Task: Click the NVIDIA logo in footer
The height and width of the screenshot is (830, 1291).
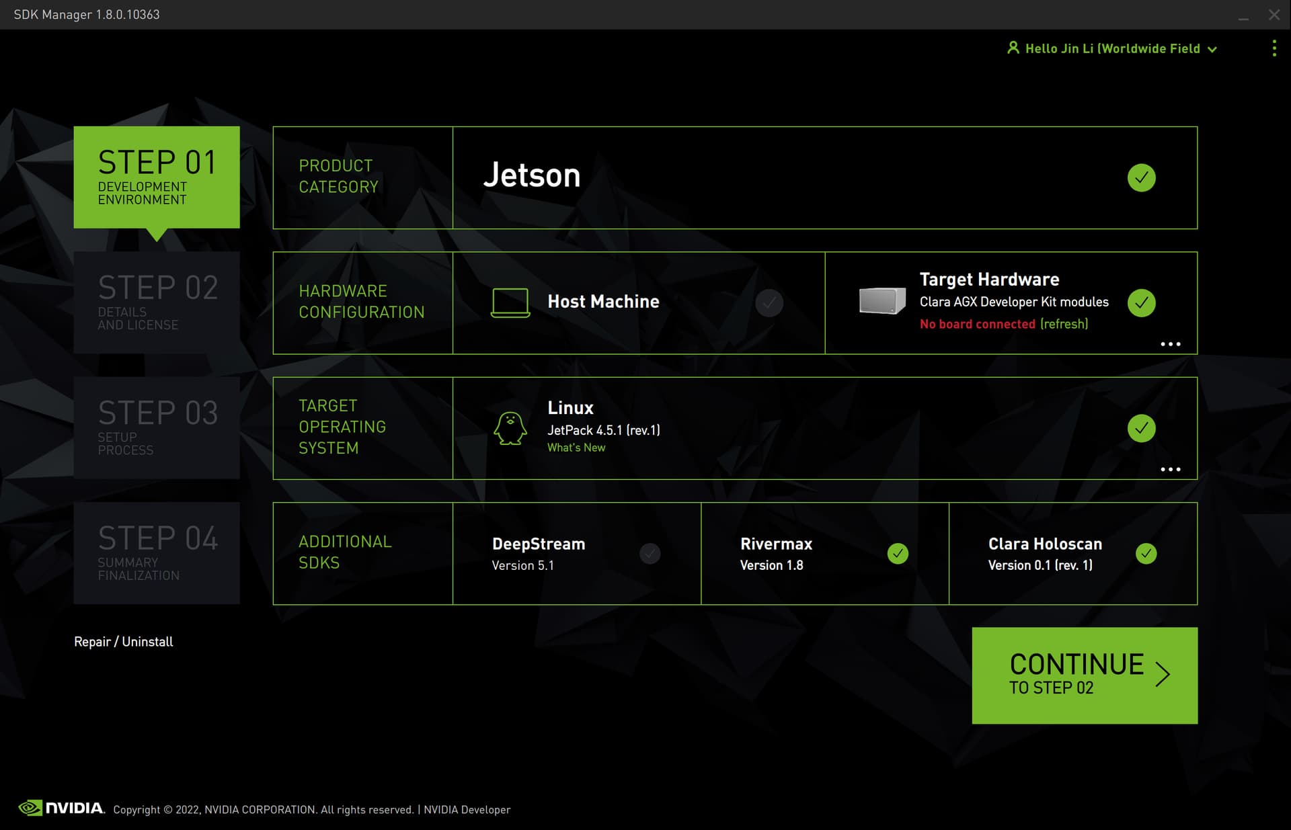Action: tap(62, 808)
